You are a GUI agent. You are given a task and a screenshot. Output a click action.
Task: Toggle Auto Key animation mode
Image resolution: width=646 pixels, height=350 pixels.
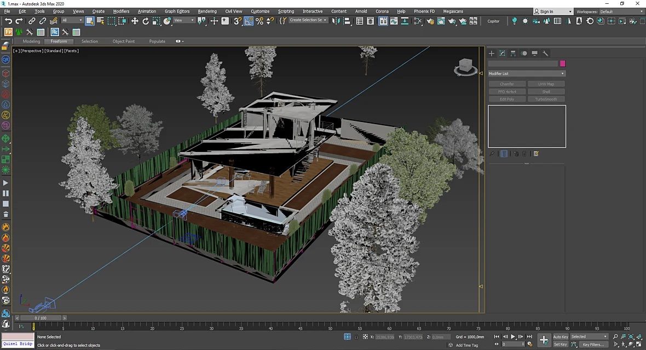point(560,337)
